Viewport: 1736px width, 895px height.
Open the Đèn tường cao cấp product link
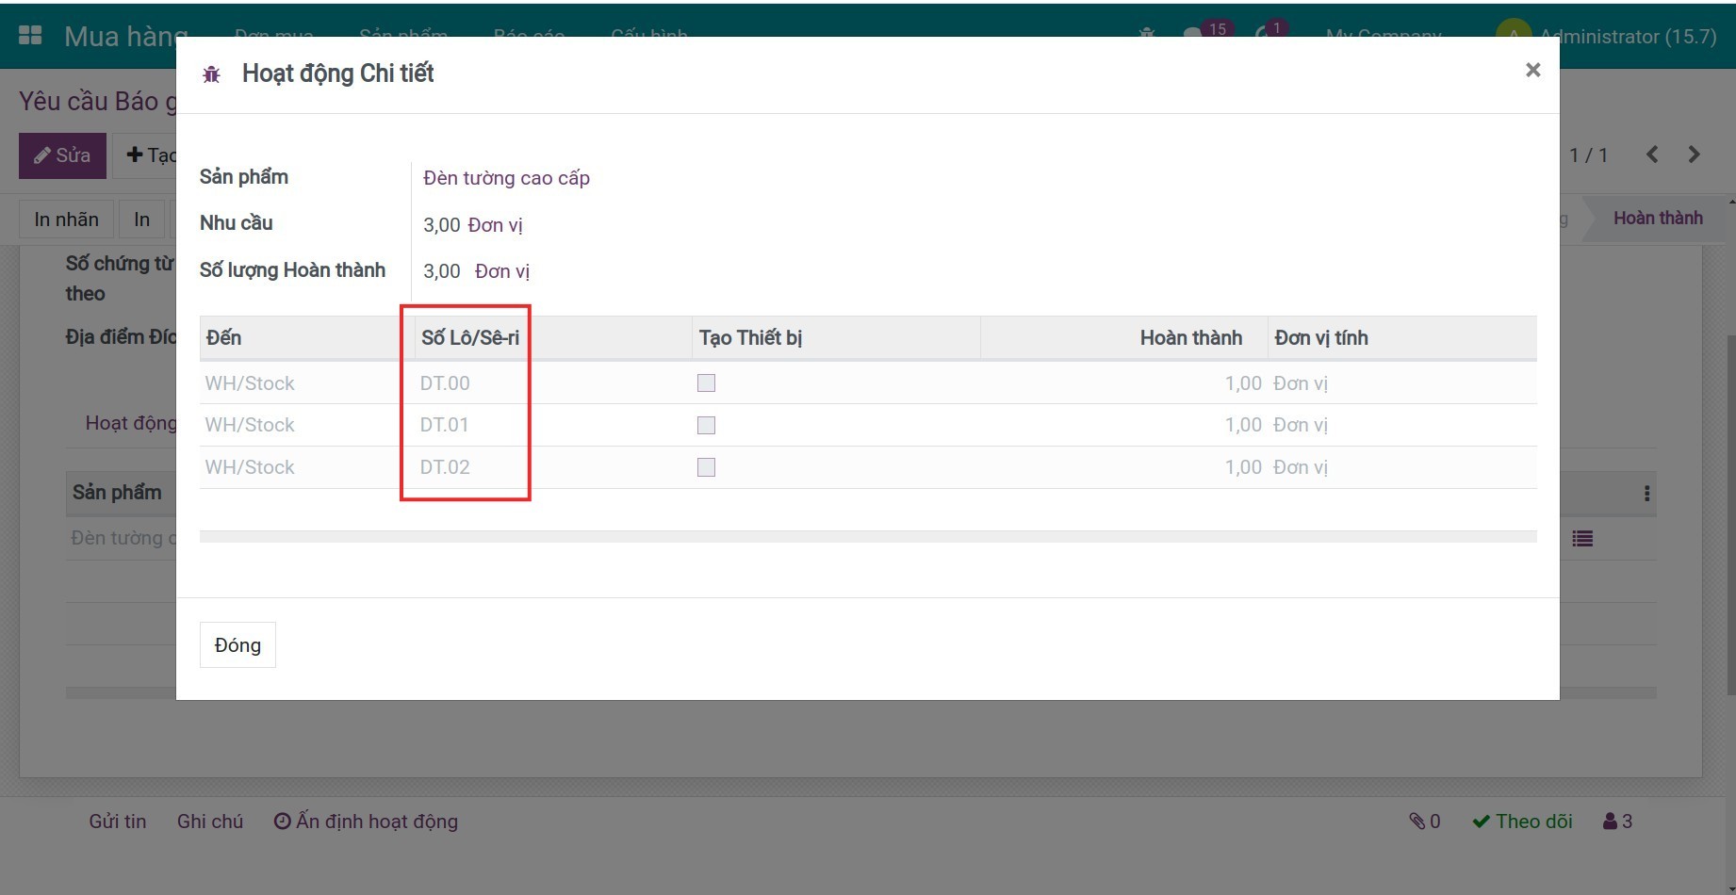[506, 178]
